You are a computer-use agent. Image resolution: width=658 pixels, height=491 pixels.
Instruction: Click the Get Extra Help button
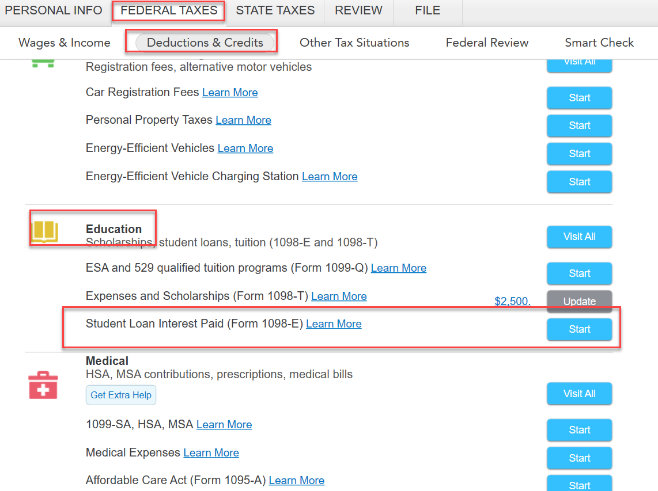pyautogui.click(x=121, y=395)
